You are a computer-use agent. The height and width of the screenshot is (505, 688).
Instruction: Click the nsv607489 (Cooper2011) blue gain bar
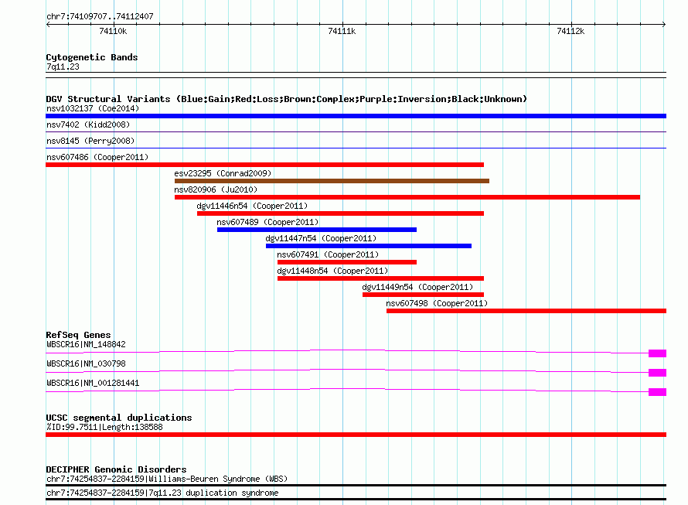coord(317,230)
